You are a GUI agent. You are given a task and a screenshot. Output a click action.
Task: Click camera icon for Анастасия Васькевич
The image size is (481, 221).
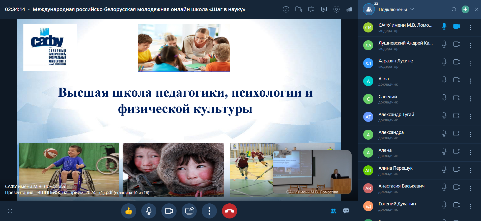457,187
